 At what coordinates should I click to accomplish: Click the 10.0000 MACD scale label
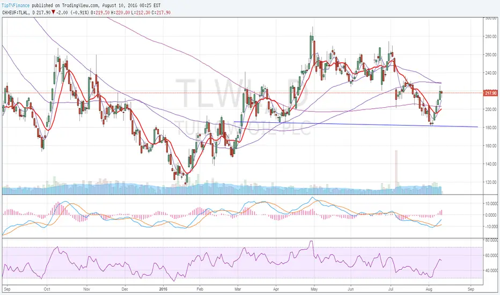(491, 203)
